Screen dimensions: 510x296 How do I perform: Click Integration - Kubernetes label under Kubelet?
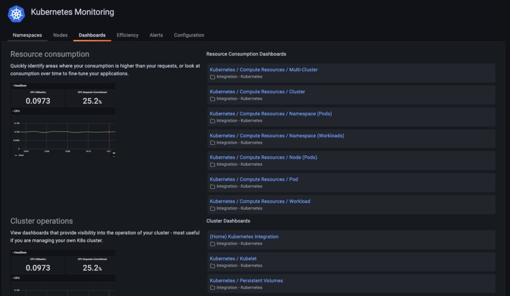(239, 265)
